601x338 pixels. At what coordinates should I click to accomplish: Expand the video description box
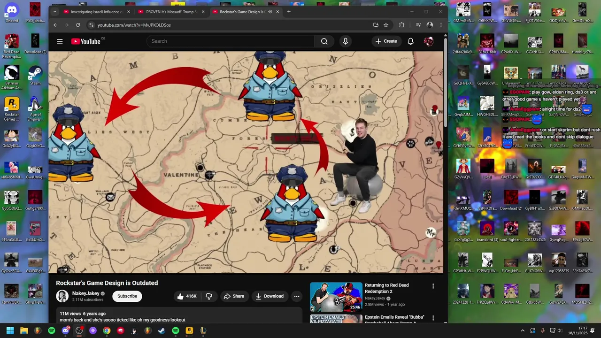(x=179, y=316)
